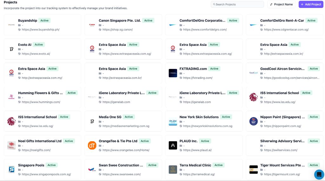Click the Noel Gifts International logo
This screenshot has height=181, width=325.
pos(11,145)
